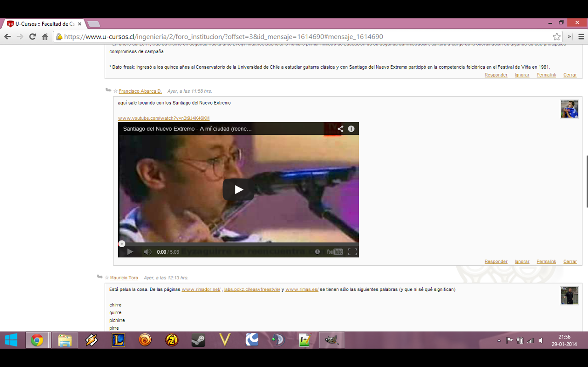Image resolution: width=588 pixels, height=367 pixels.
Task: Launch League of Legends from taskbar
Action: (118, 340)
